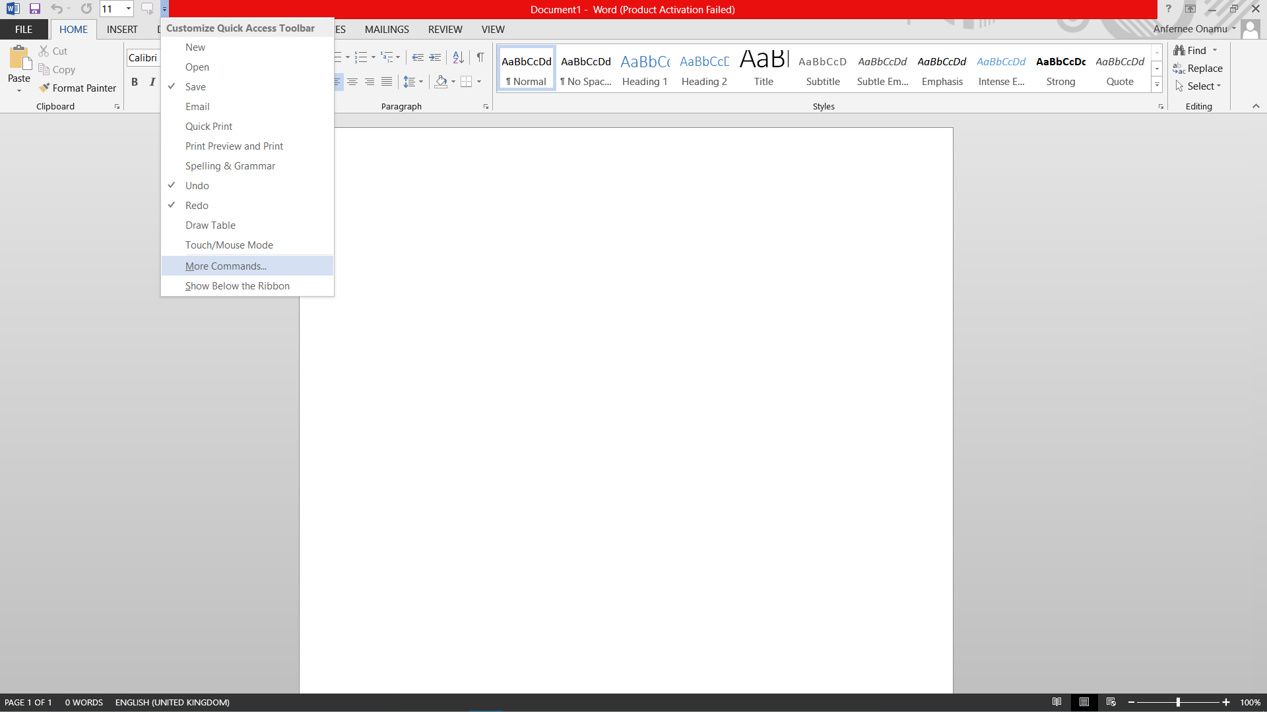Click the Calibri font name field
Image resolution: width=1267 pixels, height=712 pixels.
[x=143, y=58]
